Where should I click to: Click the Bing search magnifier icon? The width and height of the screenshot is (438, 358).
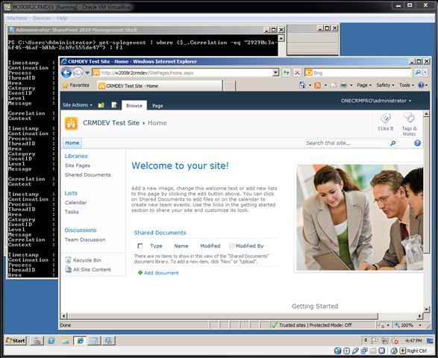coord(418,72)
